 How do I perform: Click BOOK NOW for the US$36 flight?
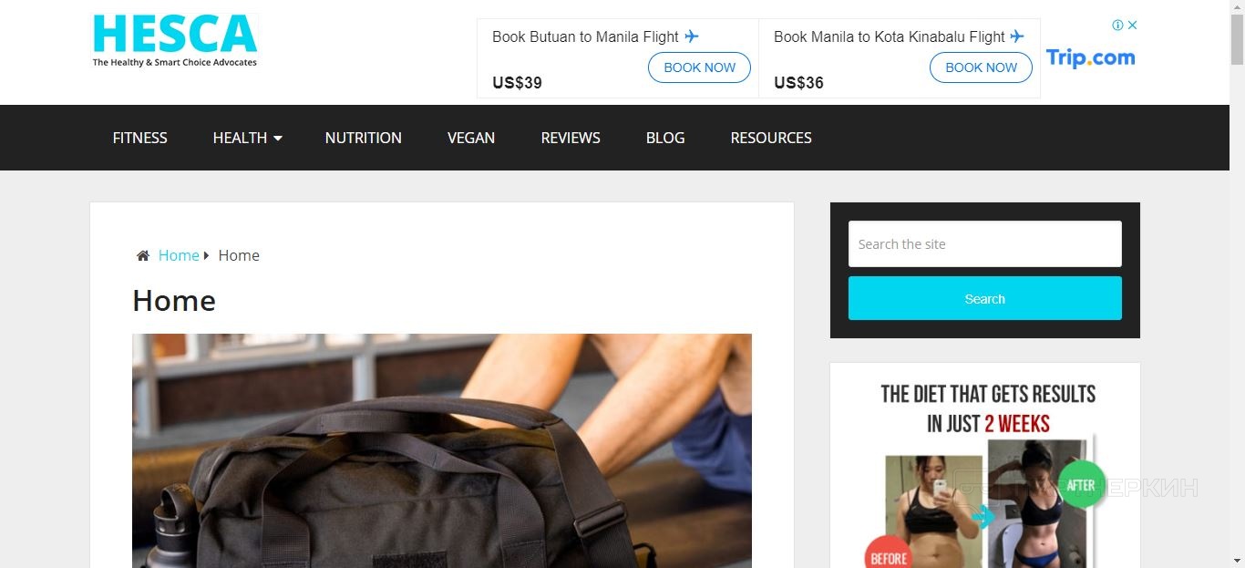coord(982,67)
